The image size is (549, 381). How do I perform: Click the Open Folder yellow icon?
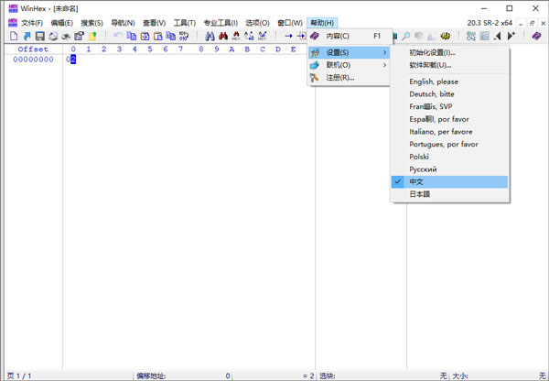coord(92,36)
